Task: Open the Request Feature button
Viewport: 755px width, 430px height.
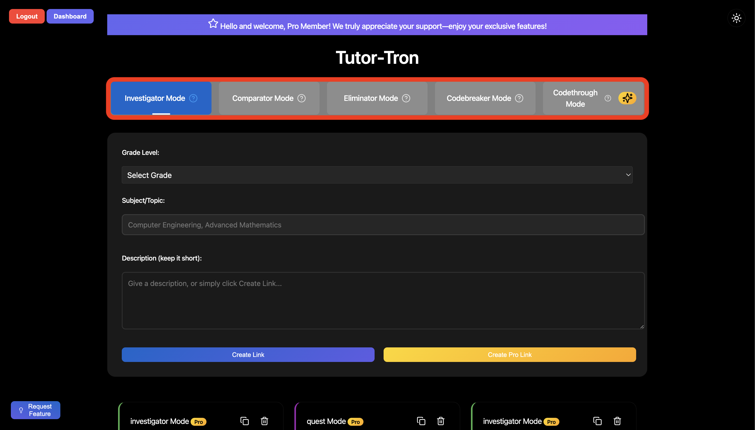Action: point(35,410)
